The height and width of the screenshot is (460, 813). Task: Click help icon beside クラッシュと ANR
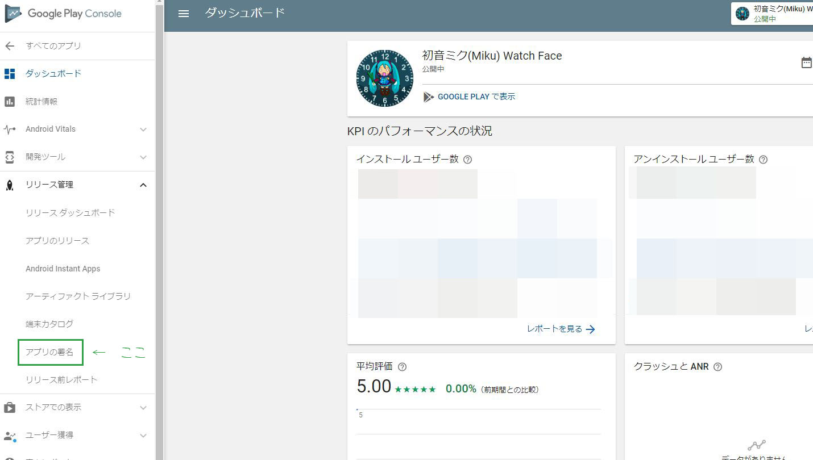click(x=717, y=367)
